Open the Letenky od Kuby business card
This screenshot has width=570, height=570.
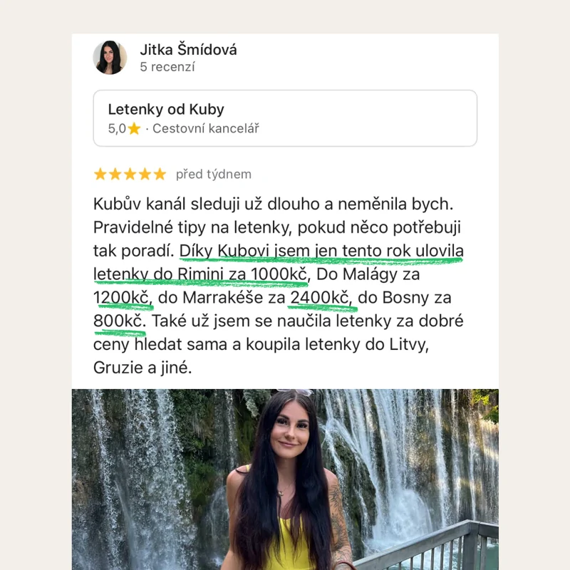pyautogui.click(x=285, y=118)
